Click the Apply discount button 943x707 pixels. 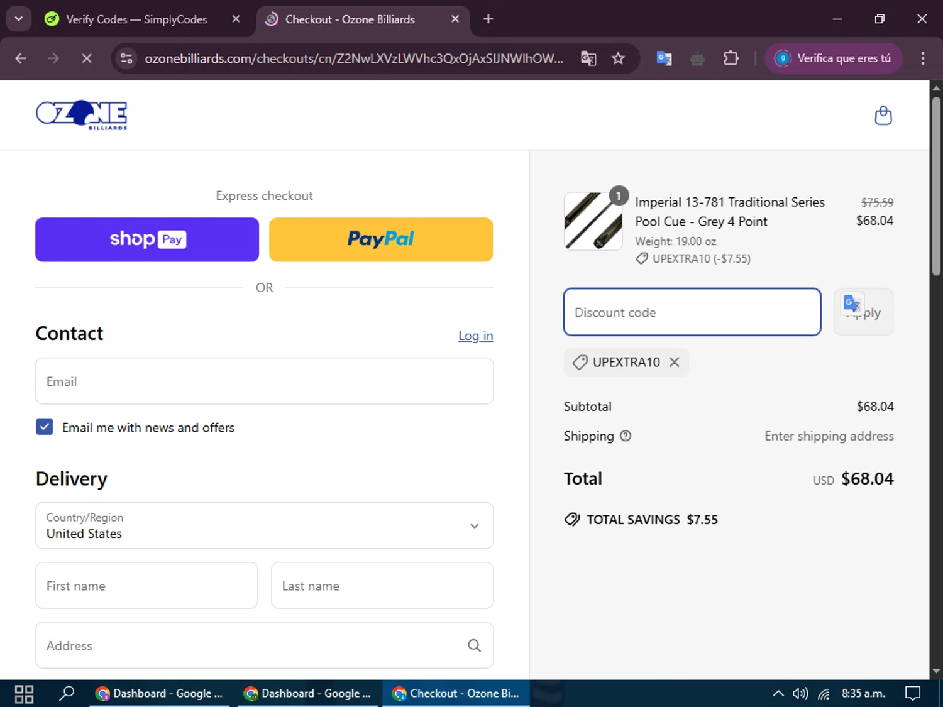click(863, 312)
